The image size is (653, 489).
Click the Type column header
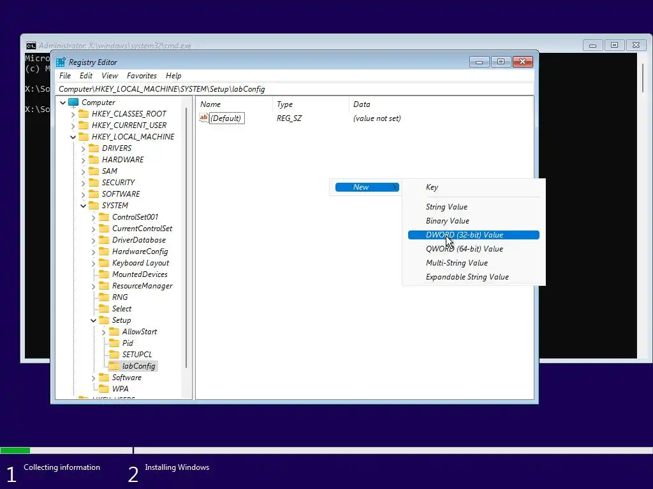[x=311, y=104]
